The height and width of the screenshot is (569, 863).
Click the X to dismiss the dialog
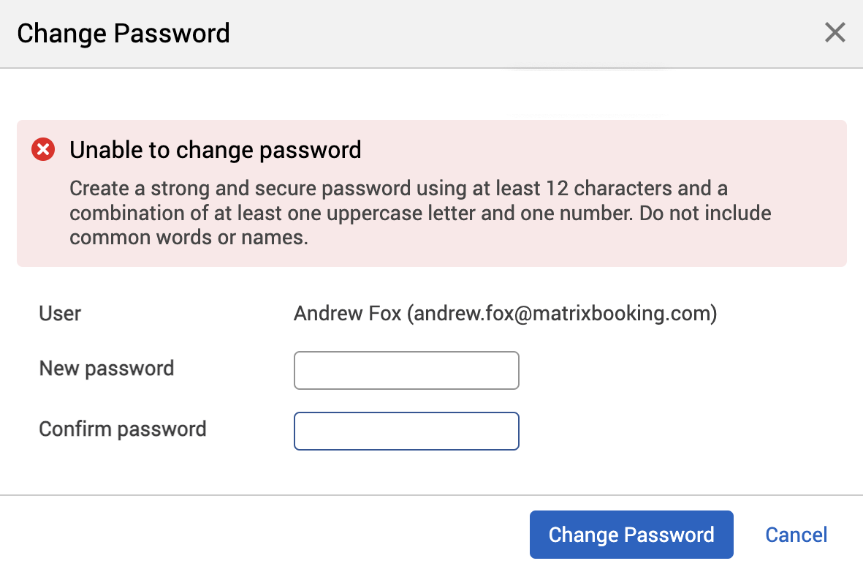pyautogui.click(x=835, y=32)
